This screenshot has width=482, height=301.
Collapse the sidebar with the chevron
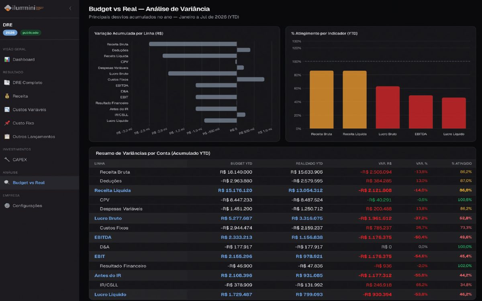point(71,8)
